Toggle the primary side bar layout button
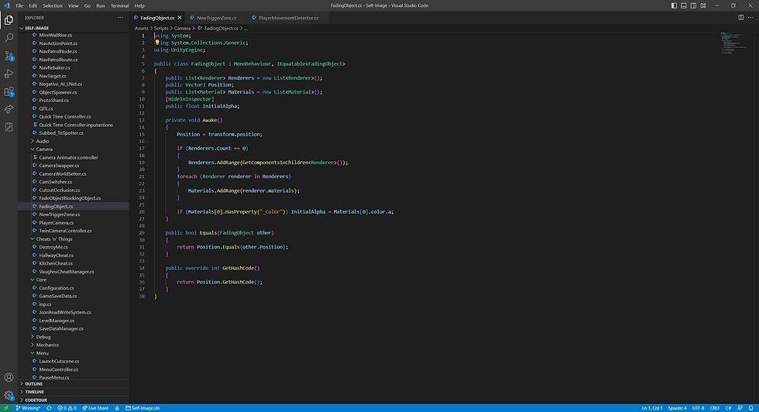 (674, 5)
